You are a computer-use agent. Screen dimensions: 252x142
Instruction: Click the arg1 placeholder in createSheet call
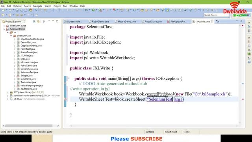[x=178, y=99]
